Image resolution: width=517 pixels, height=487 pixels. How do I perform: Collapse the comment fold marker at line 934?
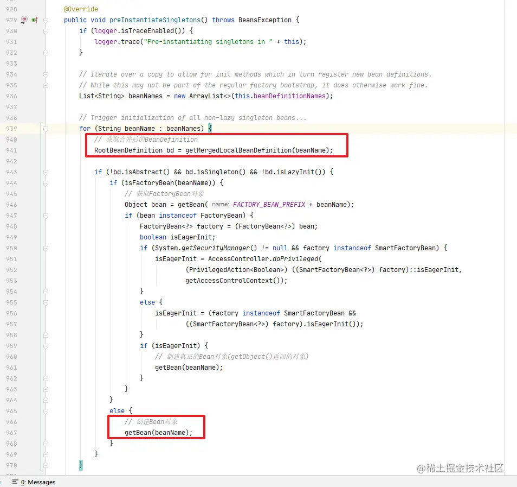tap(46, 74)
